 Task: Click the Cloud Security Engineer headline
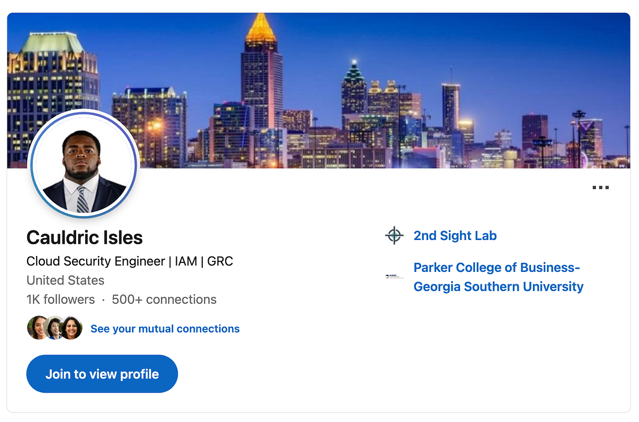click(130, 261)
